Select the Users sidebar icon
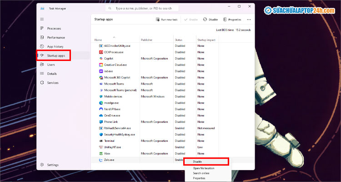341x182 pixels. [43, 65]
